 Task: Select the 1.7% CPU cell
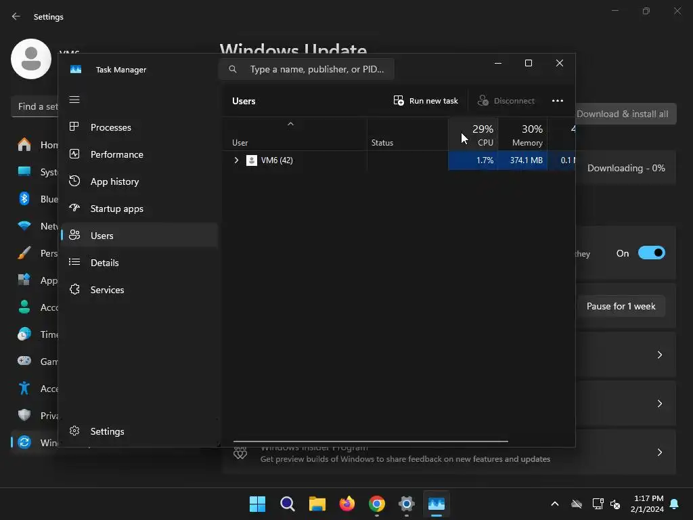(x=473, y=160)
